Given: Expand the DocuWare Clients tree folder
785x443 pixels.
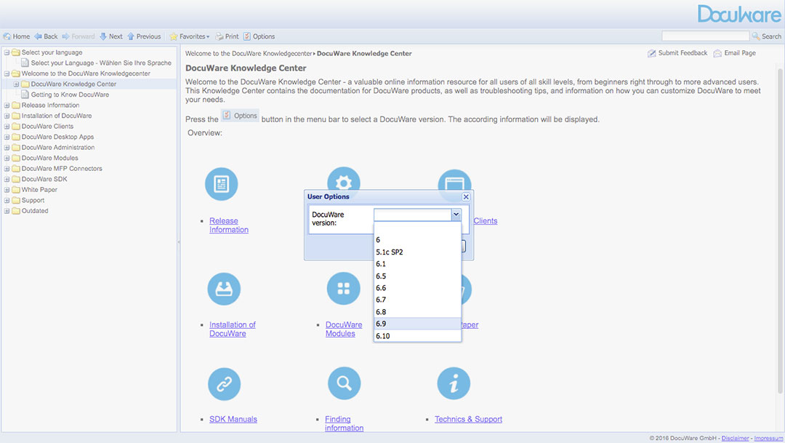Looking at the screenshot, I should (x=7, y=127).
